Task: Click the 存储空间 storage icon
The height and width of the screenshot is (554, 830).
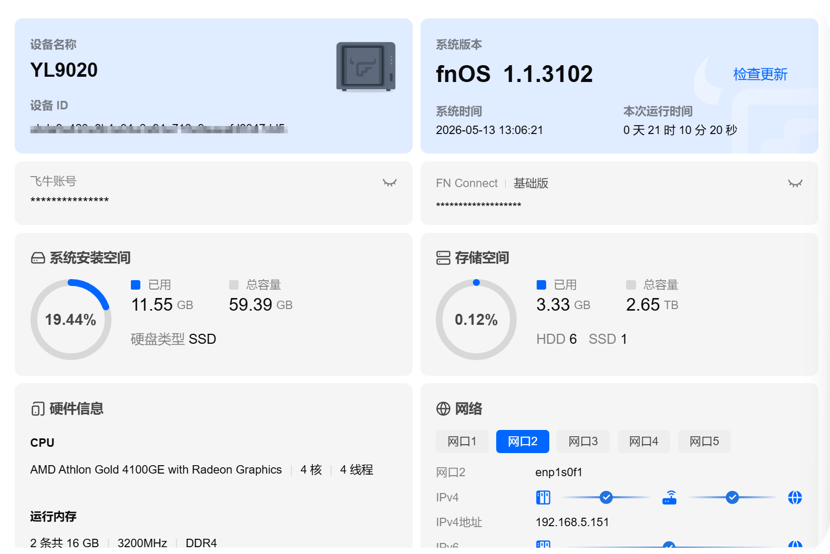Action: pos(443,258)
